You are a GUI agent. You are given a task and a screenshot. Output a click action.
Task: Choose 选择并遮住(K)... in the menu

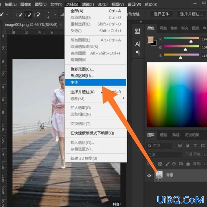[x=96, y=92]
